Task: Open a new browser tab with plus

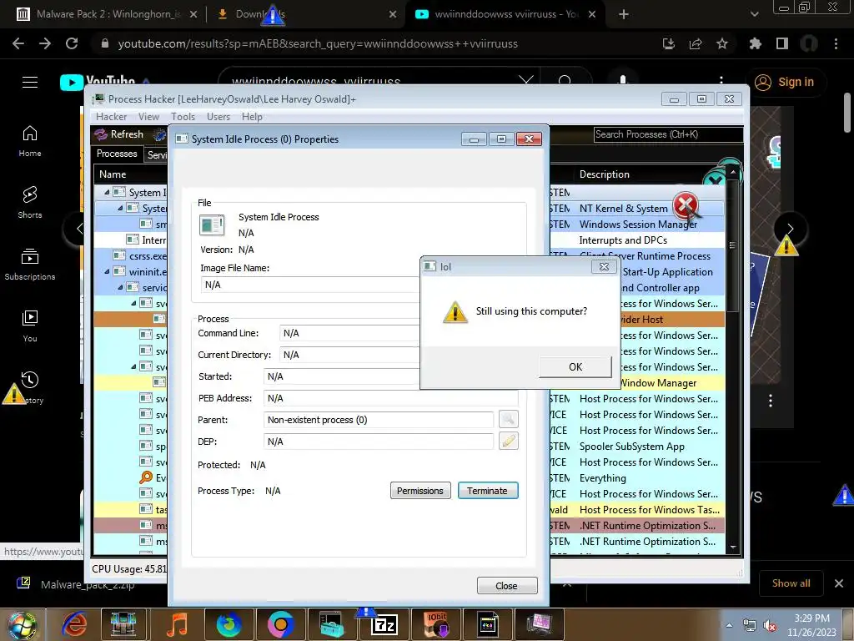Action: click(624, 14)
